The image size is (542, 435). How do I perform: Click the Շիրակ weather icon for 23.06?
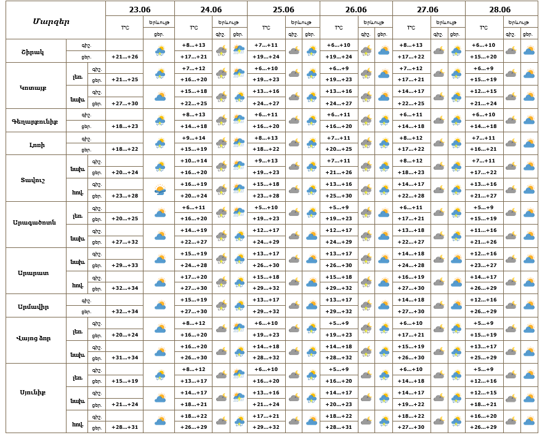point(160,51)
